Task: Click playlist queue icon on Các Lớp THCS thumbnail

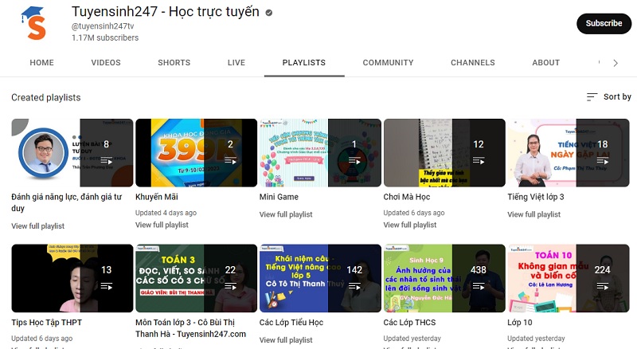Action: point(478,285)
